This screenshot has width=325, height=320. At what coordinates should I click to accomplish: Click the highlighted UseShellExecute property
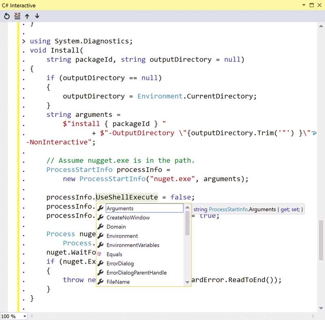coord(127,197)
